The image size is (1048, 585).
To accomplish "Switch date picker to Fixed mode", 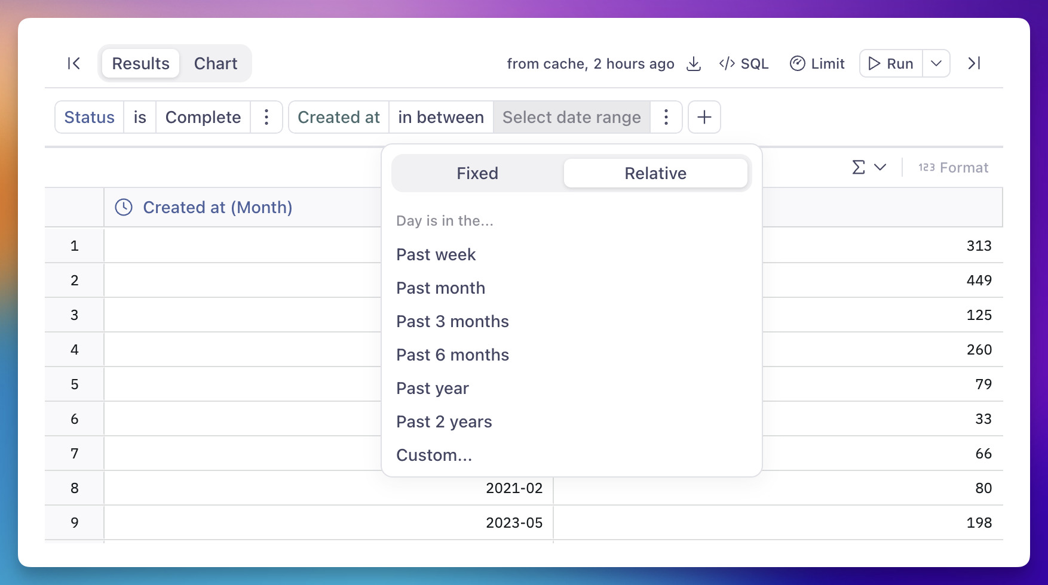I will (x=477, y=173).
